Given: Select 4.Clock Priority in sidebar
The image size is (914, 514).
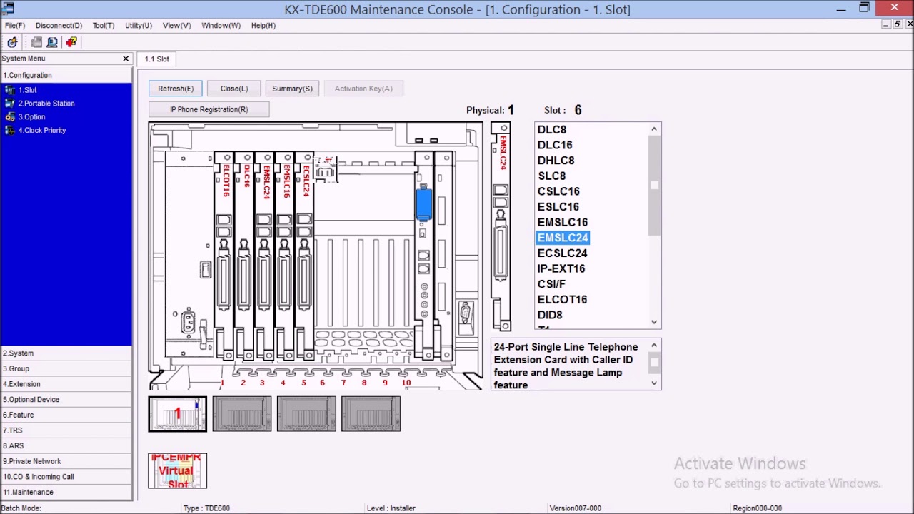Looking at the screenshot, I should coord(42,130).
